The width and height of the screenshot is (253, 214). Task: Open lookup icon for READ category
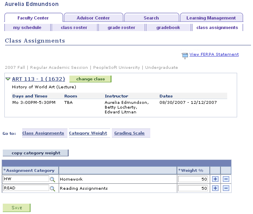(x=52, y=189)
